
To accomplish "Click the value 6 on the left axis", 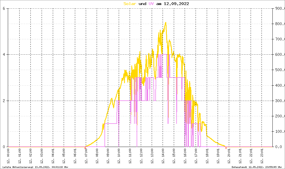I will click(x=4, y=8).
